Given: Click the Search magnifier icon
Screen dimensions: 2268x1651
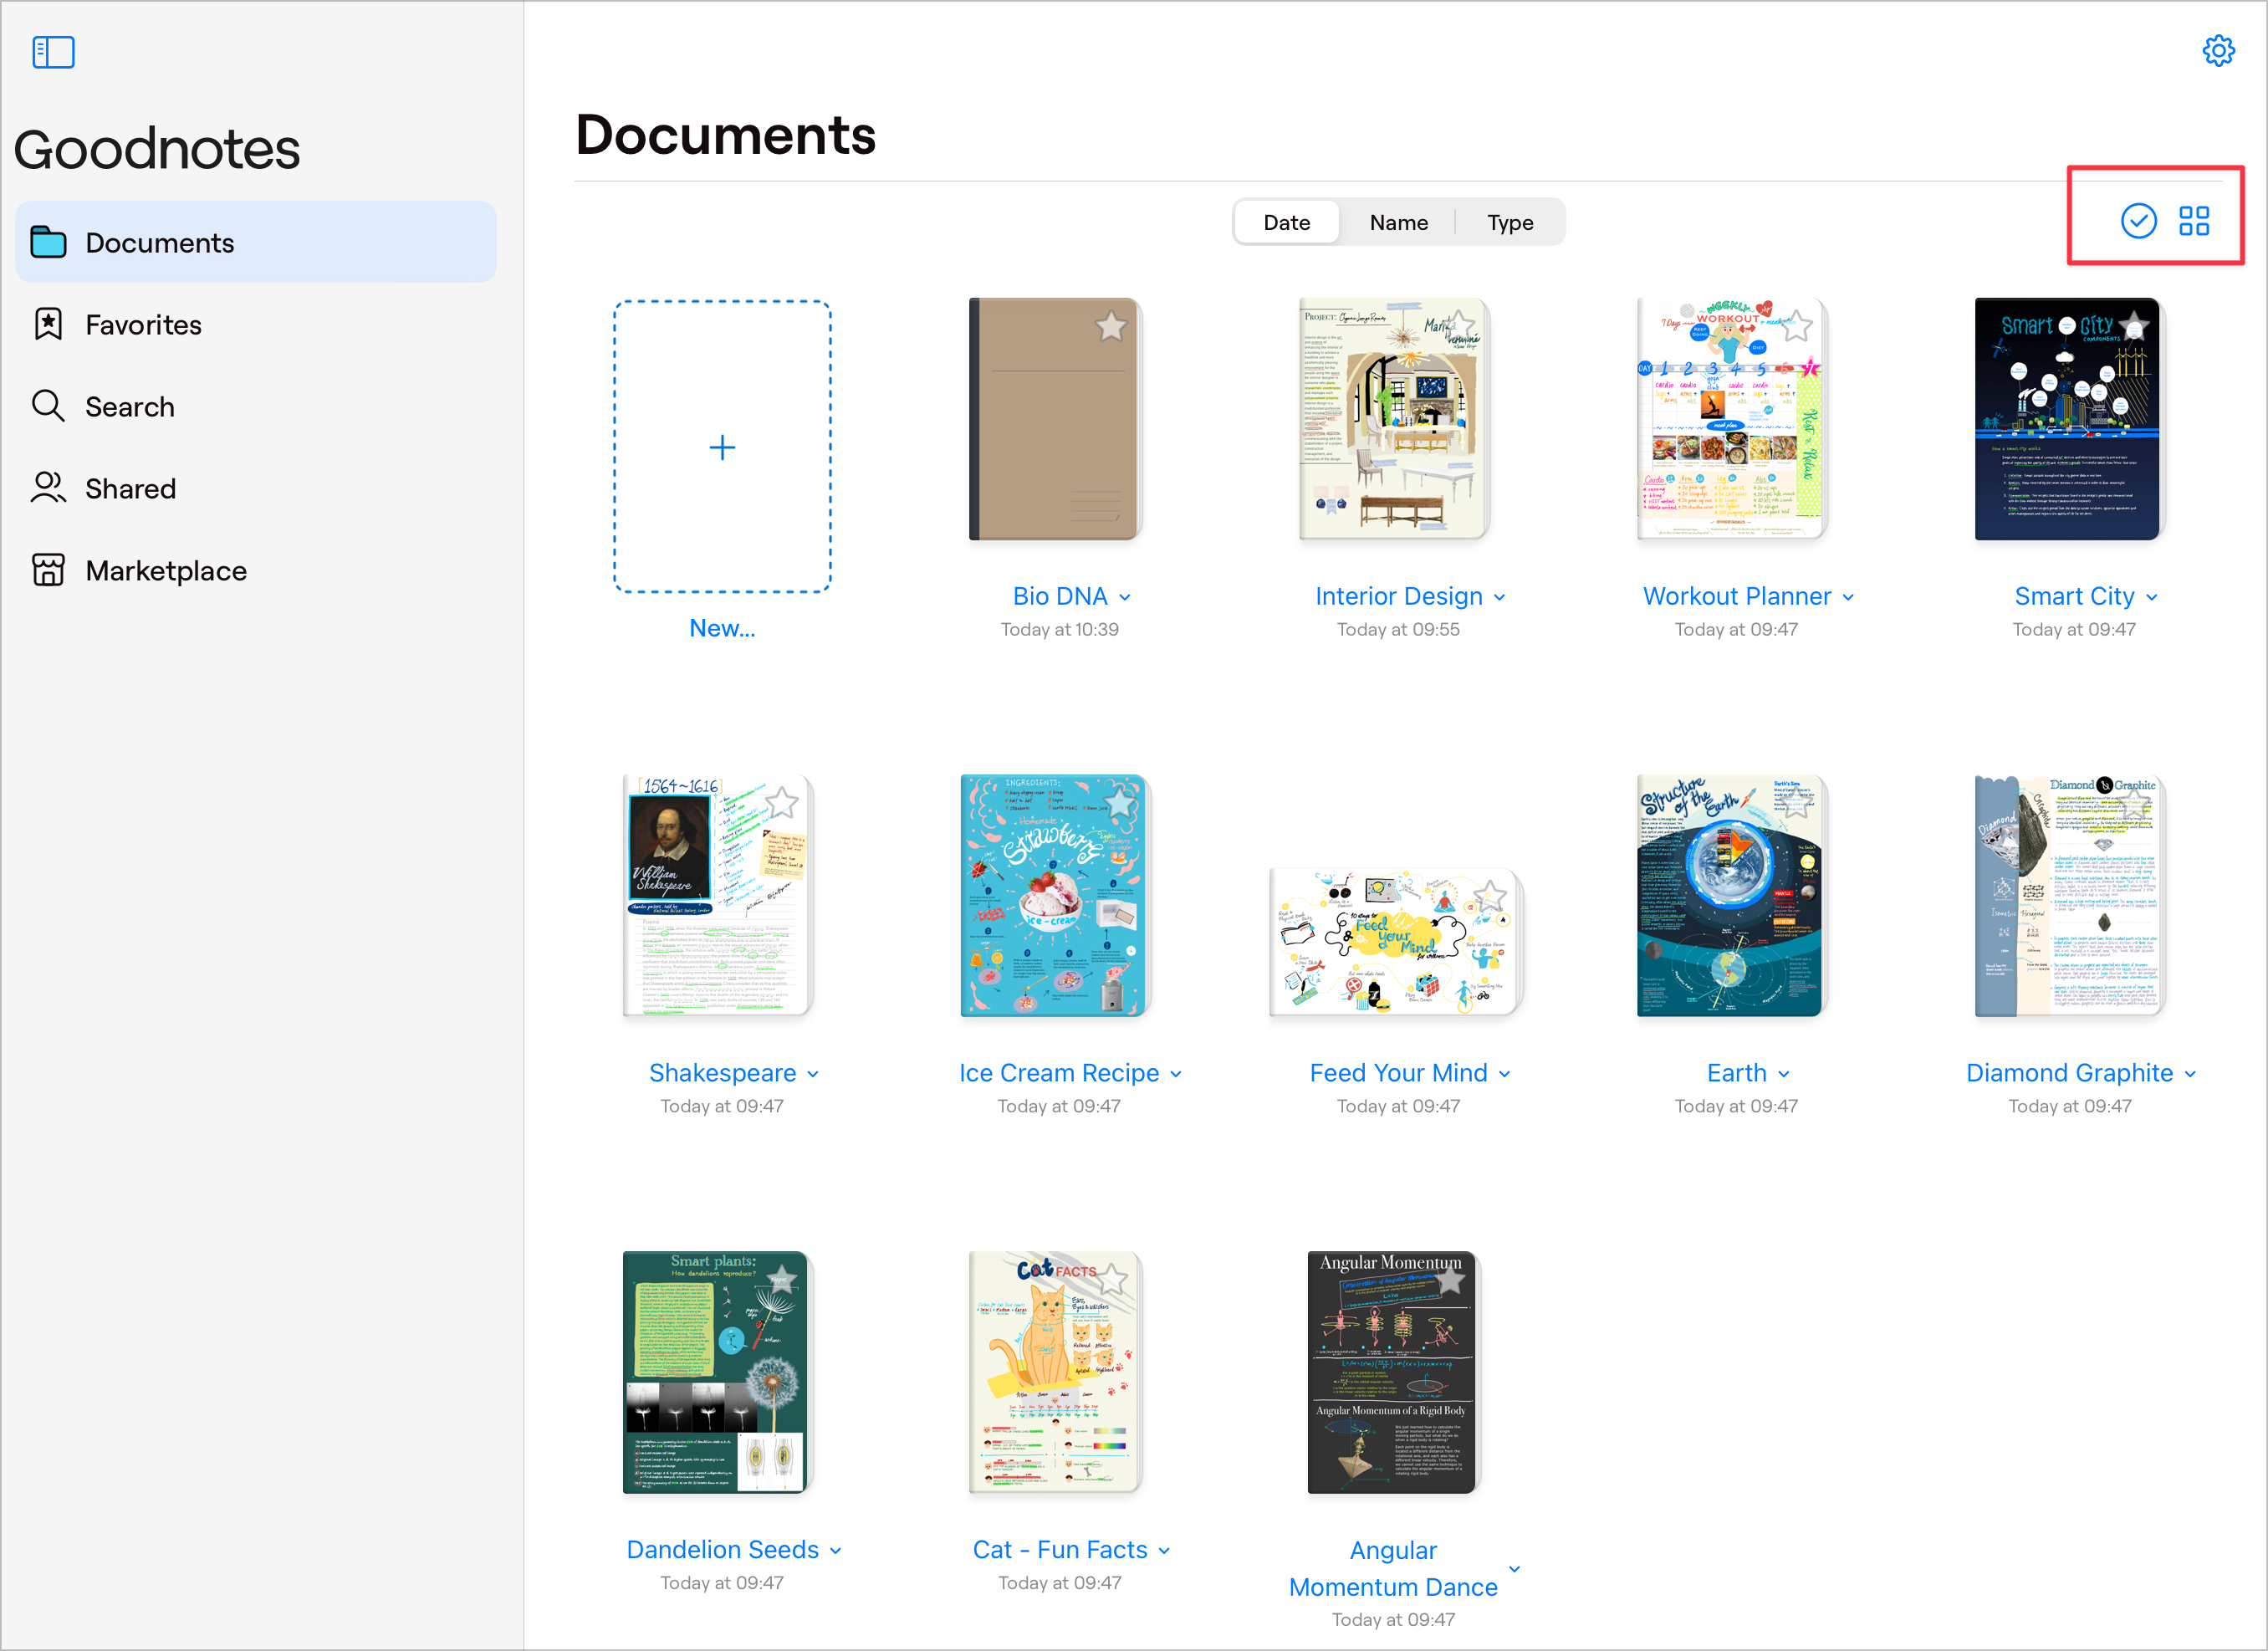Looking at the screenshot, I should tap(48, 406).
